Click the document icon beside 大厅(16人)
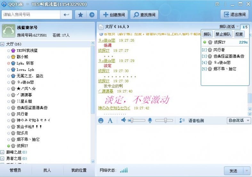 pos(101,27)
